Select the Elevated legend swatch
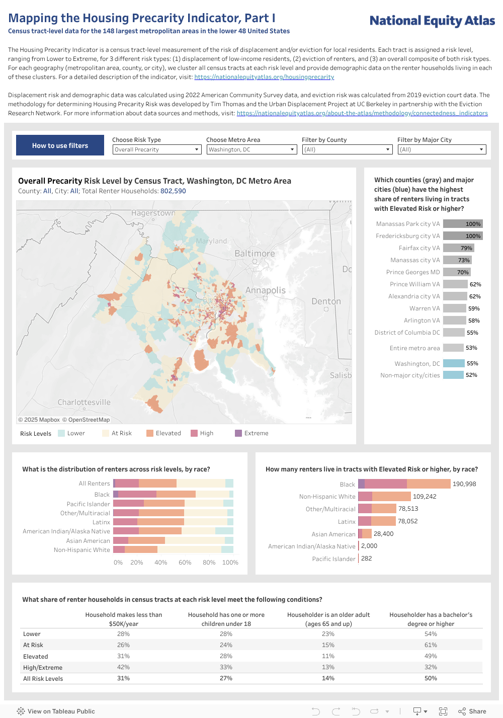The image size is (503, 718). pos(150,433)
